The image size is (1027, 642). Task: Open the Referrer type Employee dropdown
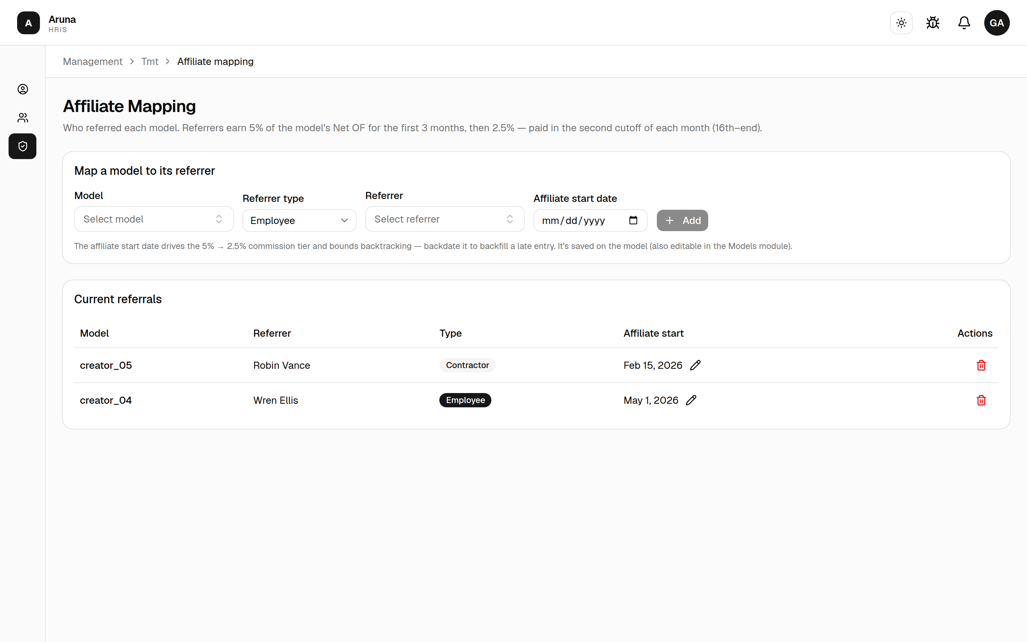coord(299,220)
